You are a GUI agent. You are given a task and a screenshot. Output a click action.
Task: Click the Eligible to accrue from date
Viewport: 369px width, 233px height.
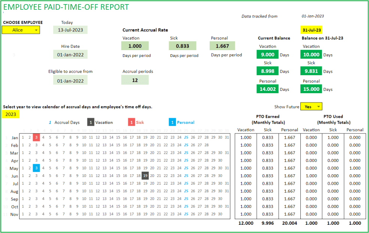(x=70, y=80)
